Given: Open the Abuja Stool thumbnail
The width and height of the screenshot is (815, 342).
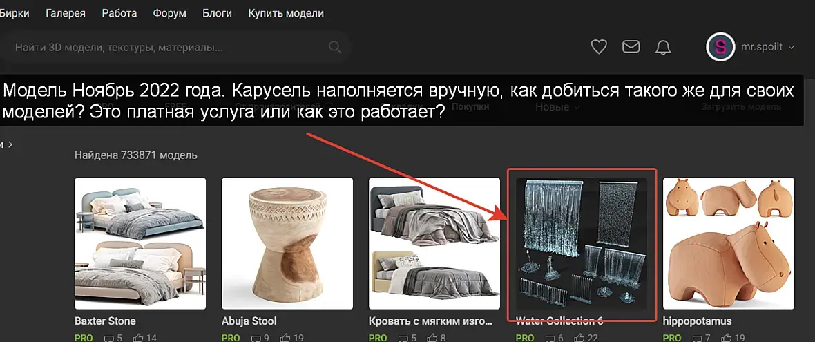Looking at the screenshot, I should [x=287, y=244].
